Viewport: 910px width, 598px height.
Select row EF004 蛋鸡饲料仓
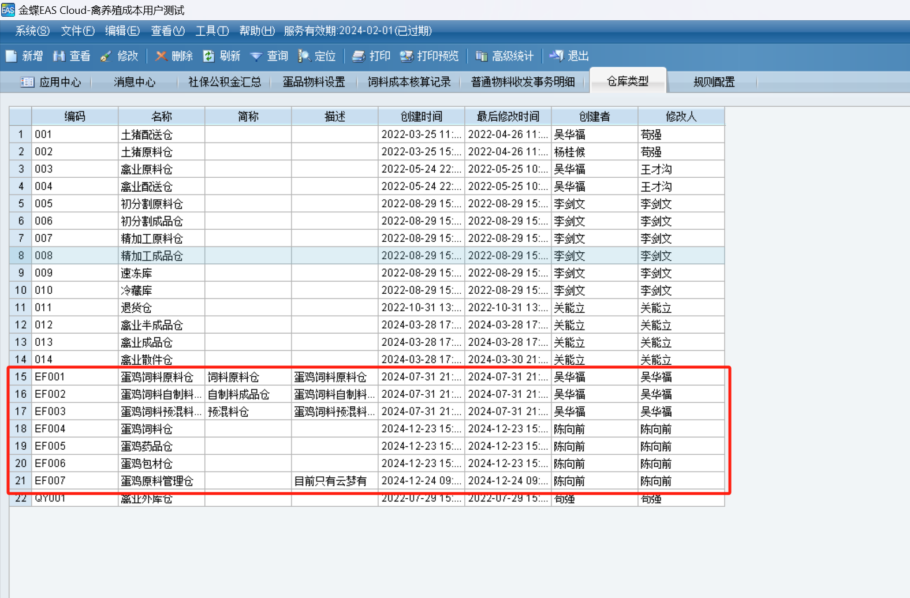click(147, 429)
